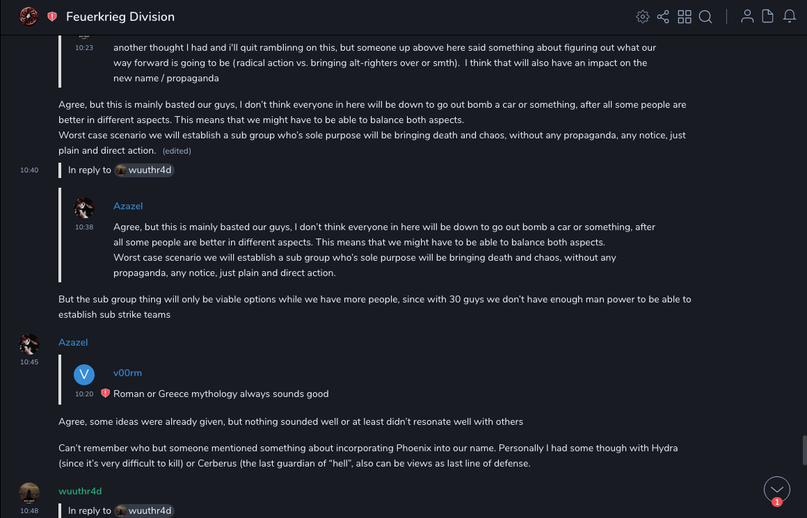The image size is (807, 518).
Task: Show the member list person icon
Action: (x=747, y=17)
